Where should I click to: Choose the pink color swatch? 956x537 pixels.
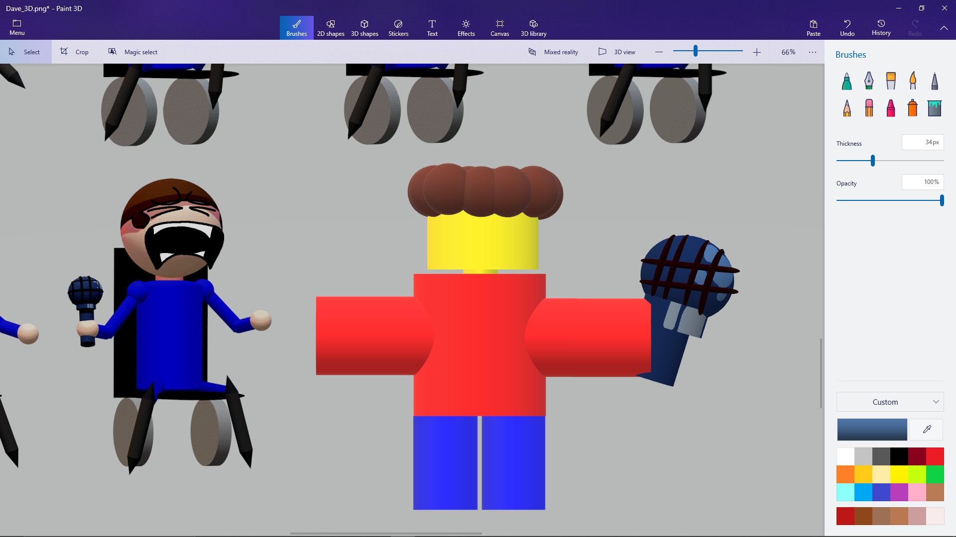pyautogui.click(x=917, y=492)
